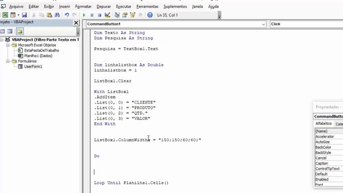
Task: Select the AutoSize property row
Action: (x=329, y=142)
